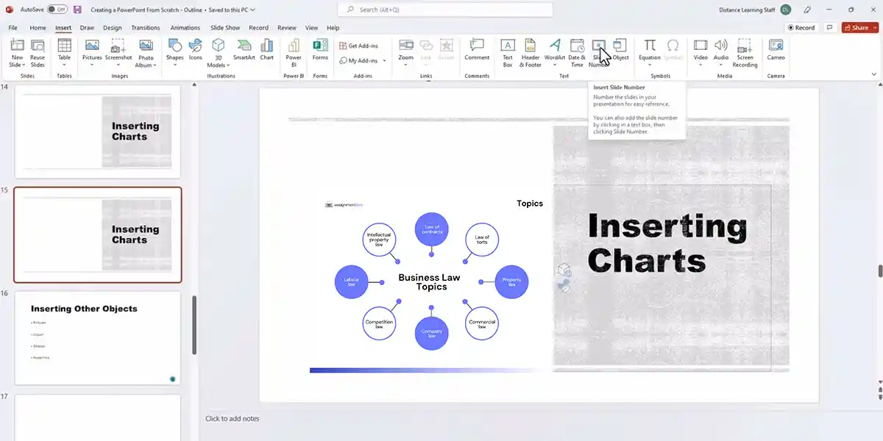
Task: Insert a Text Box
Action: click(507, 50)
